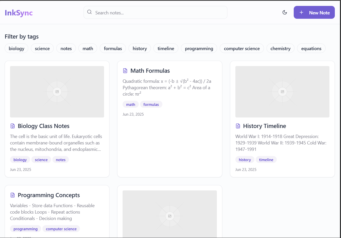341x238 pixels.
Task: Open the Biology Class Notes image thumbnail
Action: click(x=57, y=92)
